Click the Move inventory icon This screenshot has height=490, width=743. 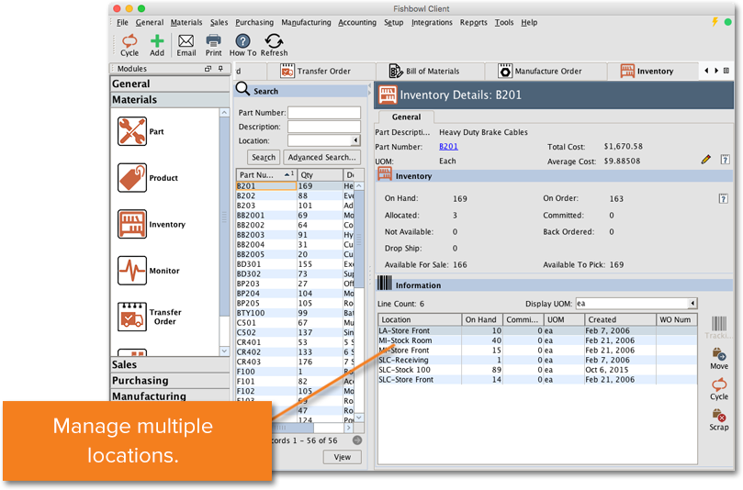coord(719,359)
